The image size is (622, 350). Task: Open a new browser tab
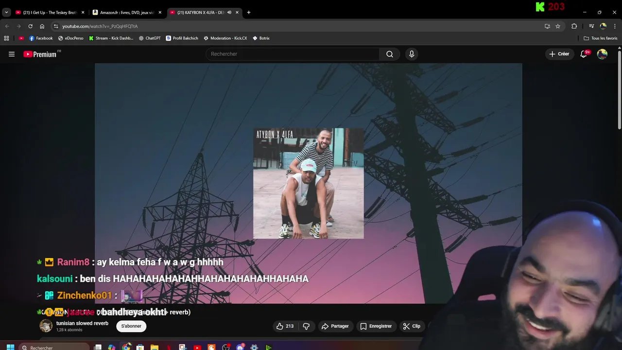tap(249, 12)
